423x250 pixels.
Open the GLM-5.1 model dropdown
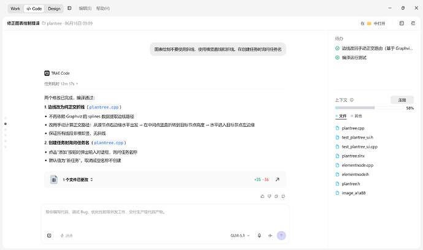[x=240, y=236]
